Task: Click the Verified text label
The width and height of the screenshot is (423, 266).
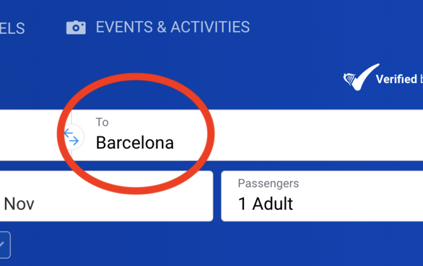Action: tap(396, 79)
